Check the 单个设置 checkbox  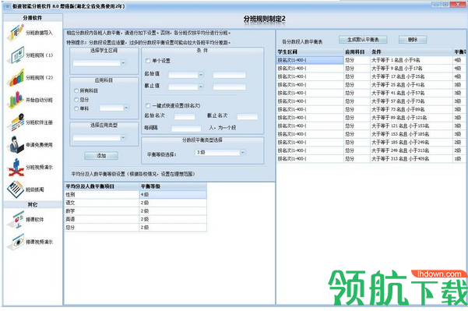(x=148, y=61)
